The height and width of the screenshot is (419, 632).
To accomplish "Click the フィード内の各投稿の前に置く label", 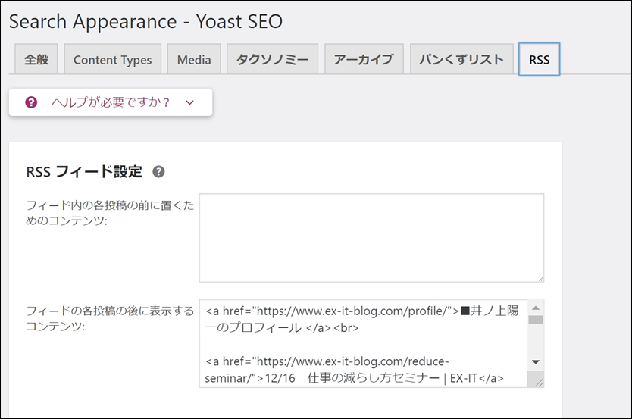I will pos(110,213).
